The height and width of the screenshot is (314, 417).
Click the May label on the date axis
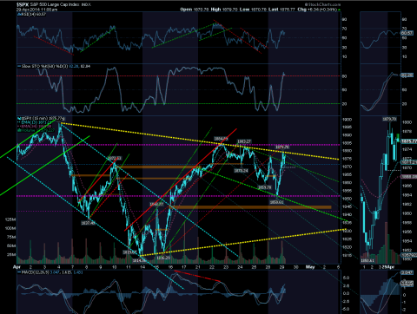(310, 267)
